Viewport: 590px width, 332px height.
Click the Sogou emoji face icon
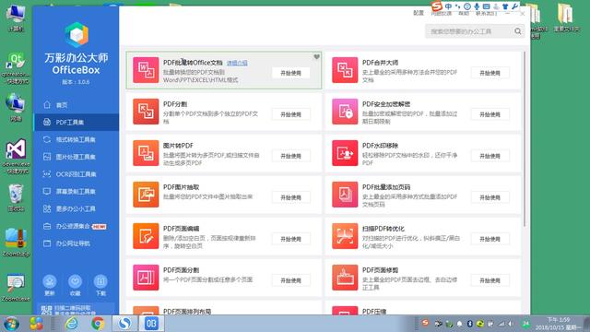(467, 6)
